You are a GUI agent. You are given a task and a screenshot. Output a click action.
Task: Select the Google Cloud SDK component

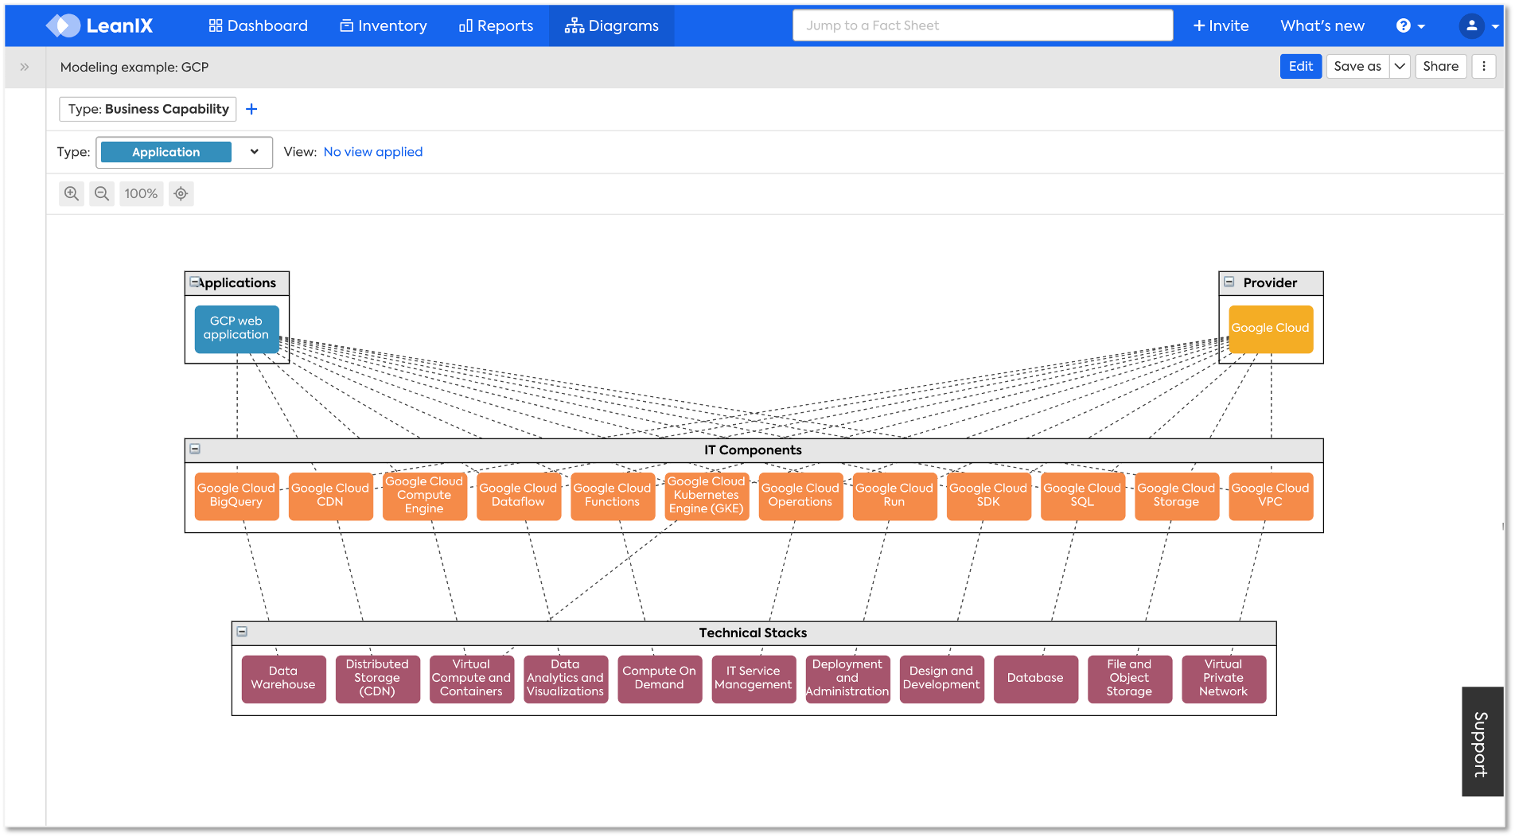click(988, 496)
